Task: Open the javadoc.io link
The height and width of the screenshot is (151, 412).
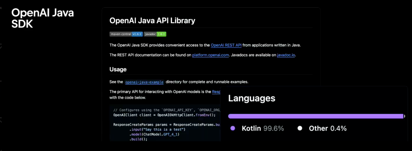Action: pyautogui.click(x=286, y=55)
